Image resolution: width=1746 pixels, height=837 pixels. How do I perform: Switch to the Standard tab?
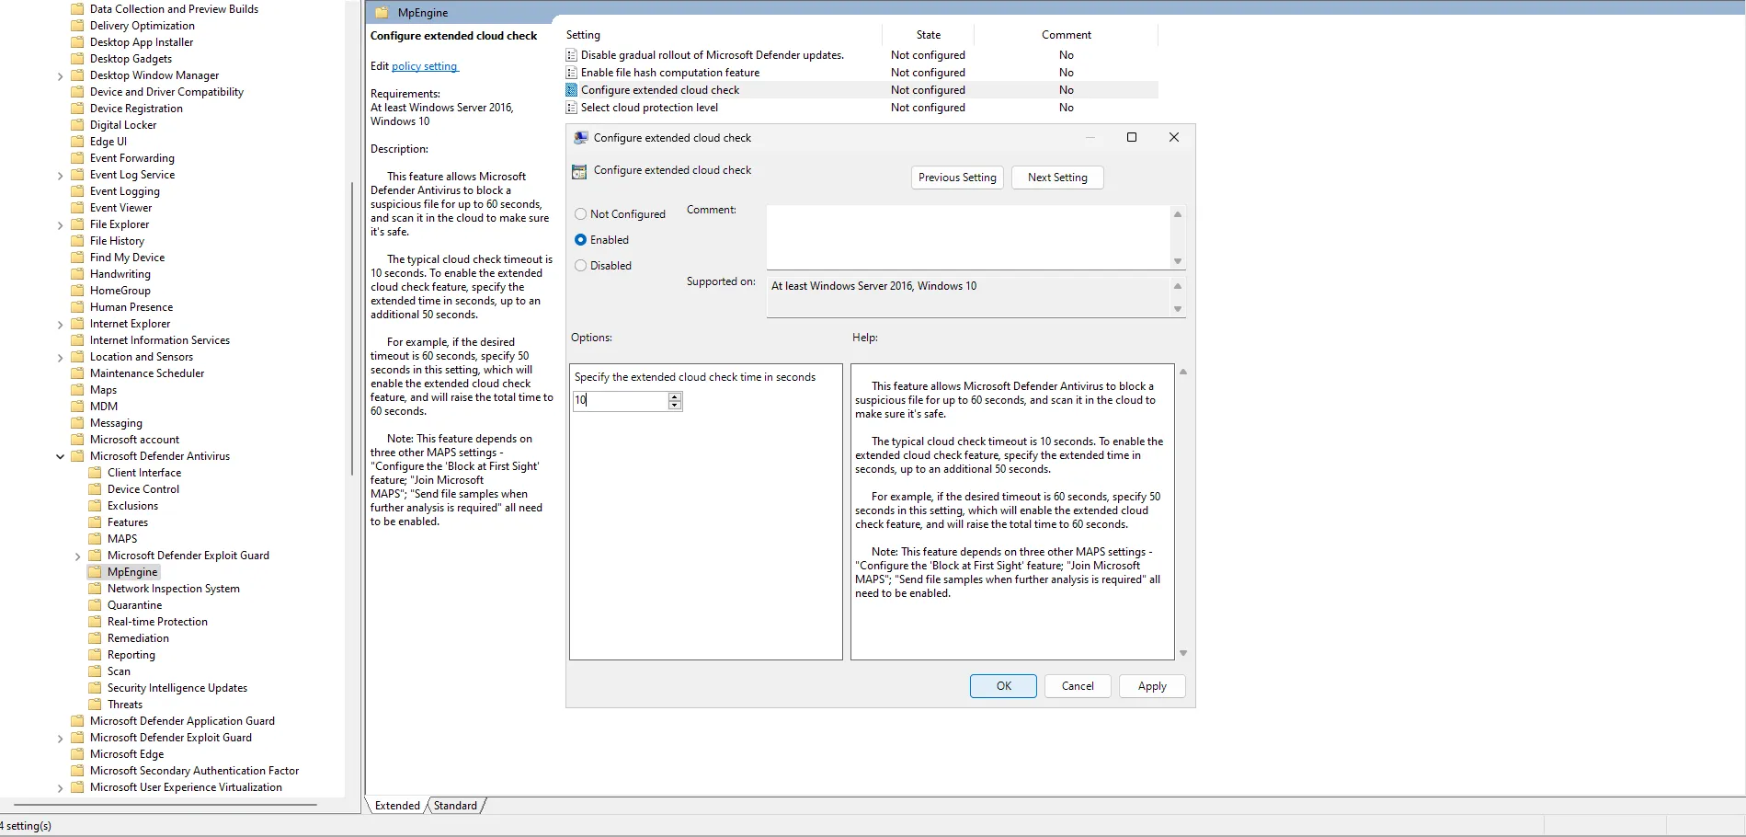click(455, 806)
